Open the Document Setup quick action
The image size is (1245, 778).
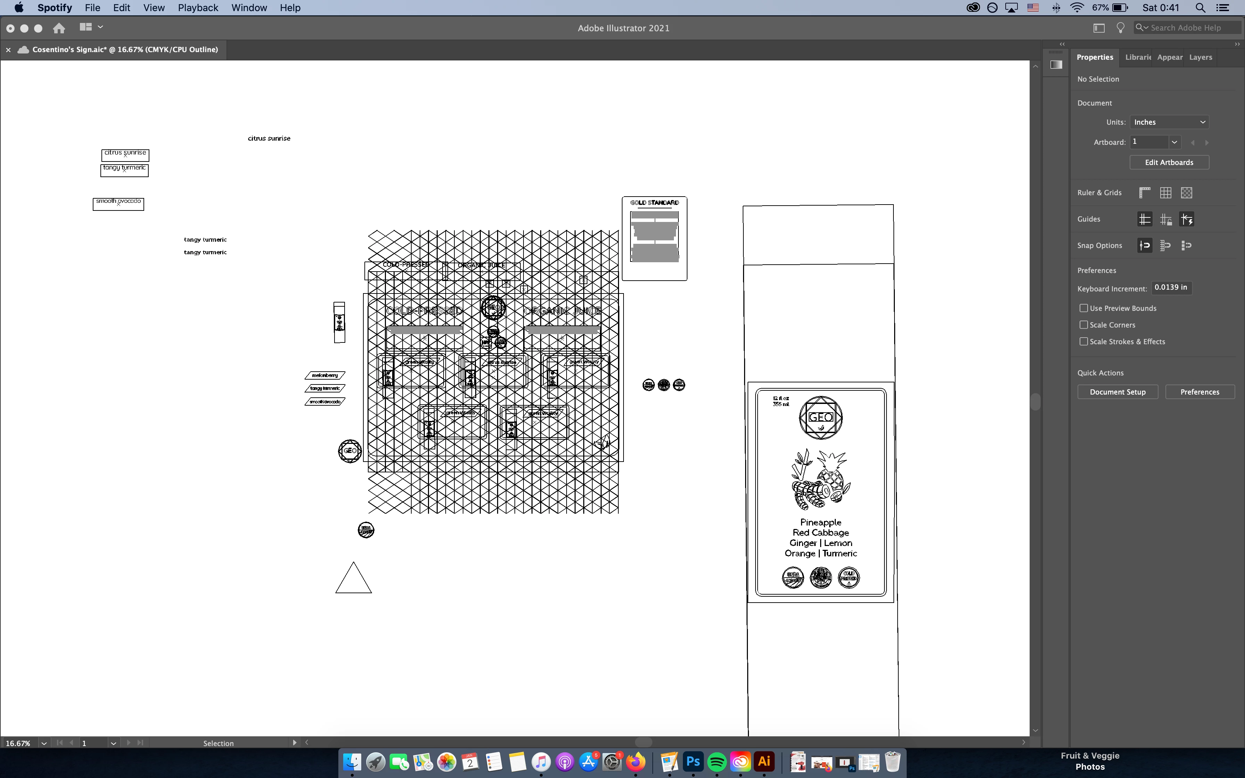(1118, 391)
